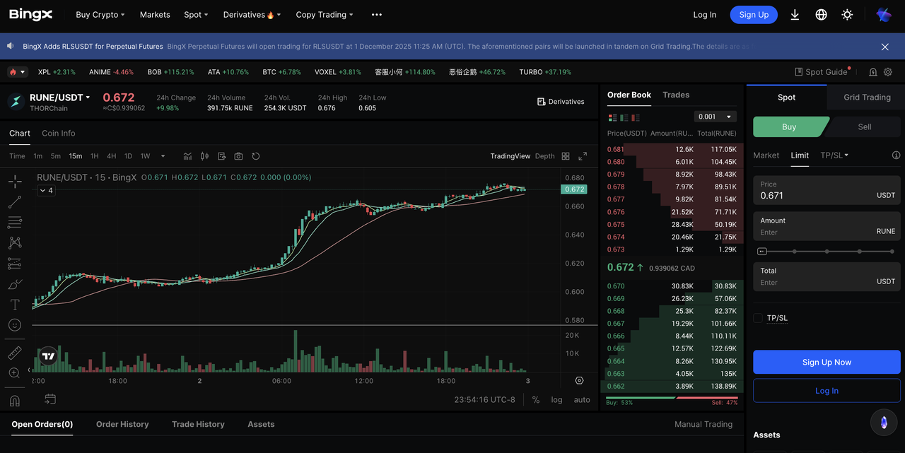
Task: Click the download app icon
Action: 795,15
